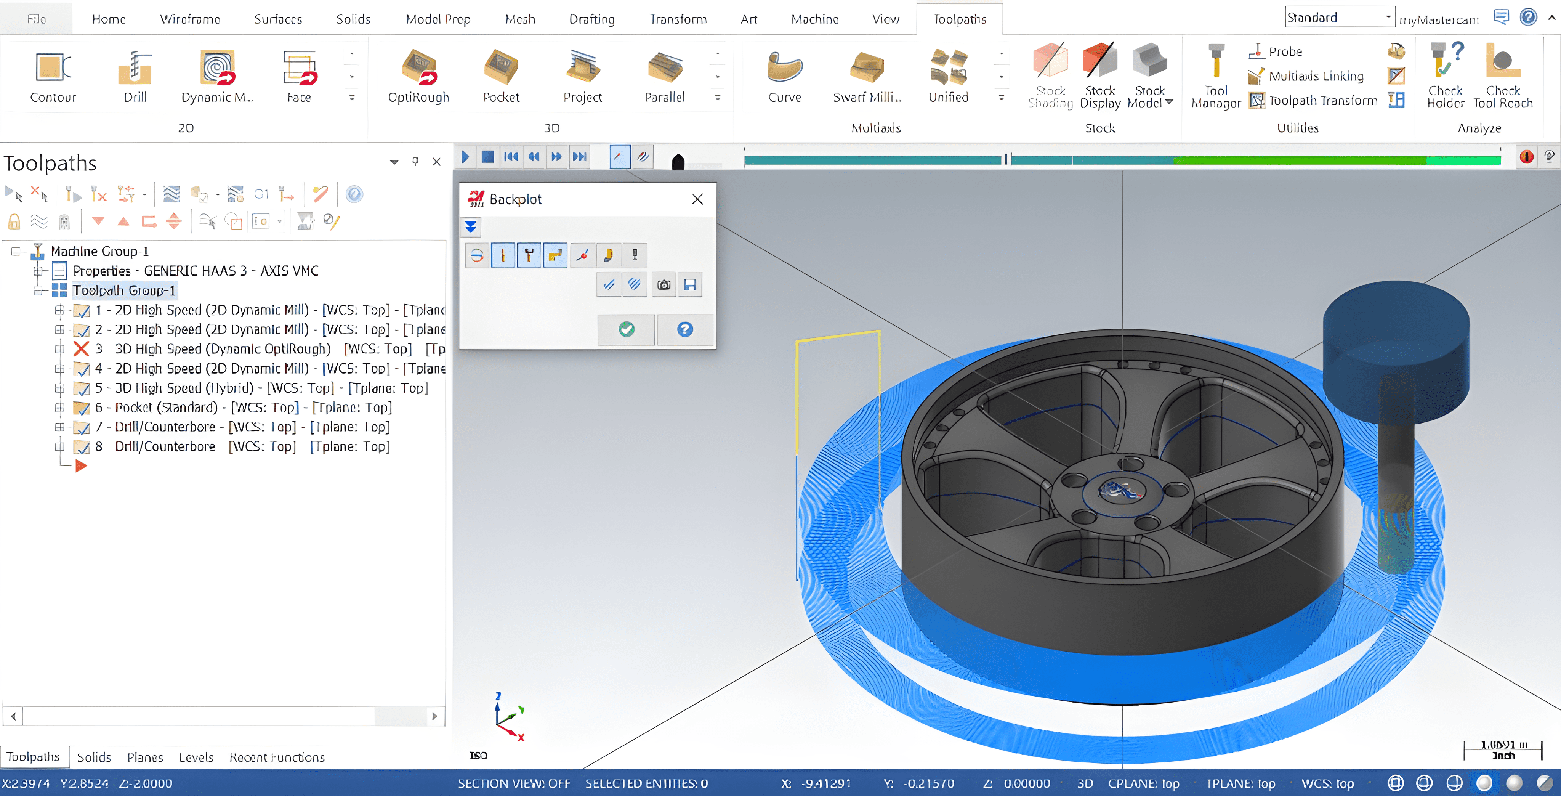The height and width of the screenshot is (796, 1561).
Task: Open the Planes manager tab
Action: [145, 757]
